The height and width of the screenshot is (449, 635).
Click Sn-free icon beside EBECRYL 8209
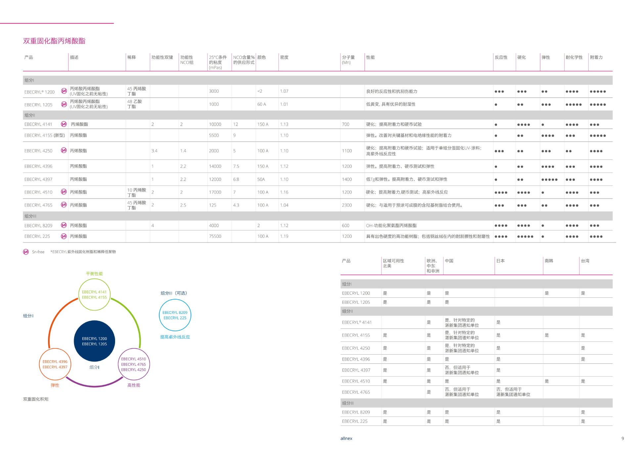pyautogui.click(x=64, y=225)
